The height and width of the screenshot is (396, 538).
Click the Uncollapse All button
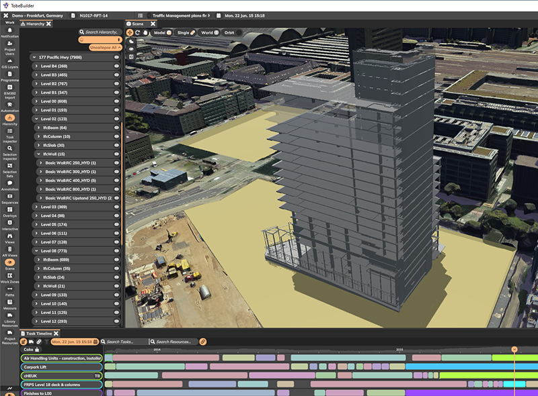(105, 47)
